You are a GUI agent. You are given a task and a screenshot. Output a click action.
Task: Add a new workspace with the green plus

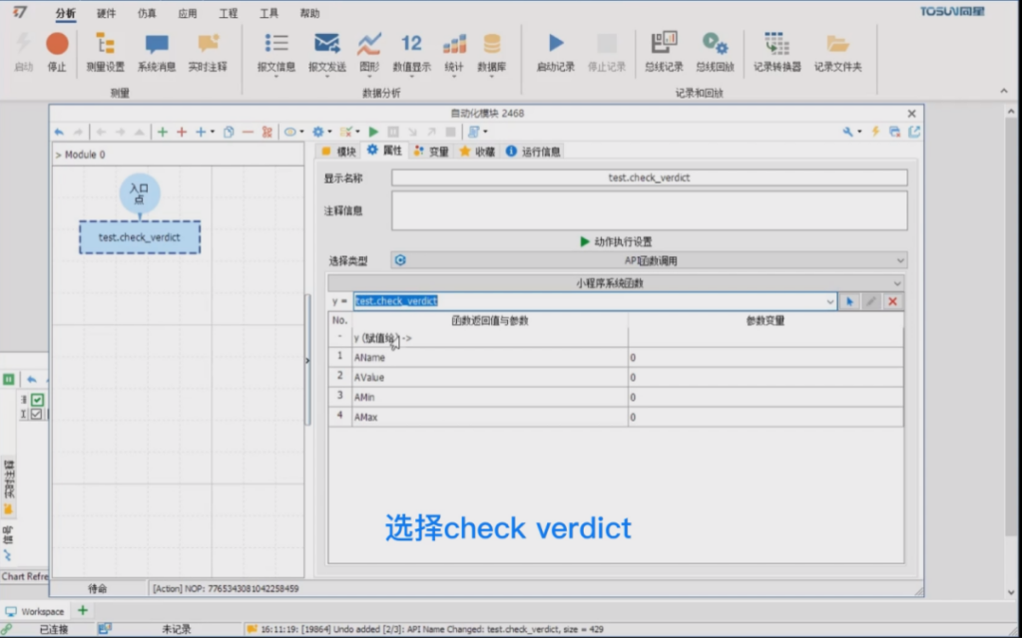[x=83, y=611]
